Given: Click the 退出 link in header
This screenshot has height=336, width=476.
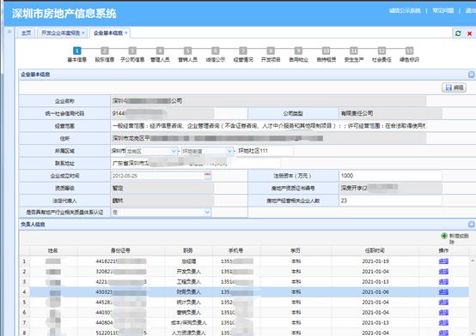Looking at the screenshot, I should coord(471,10).
